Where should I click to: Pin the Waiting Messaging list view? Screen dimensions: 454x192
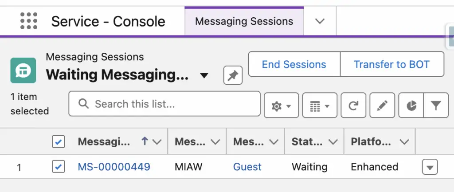(233, 75)
